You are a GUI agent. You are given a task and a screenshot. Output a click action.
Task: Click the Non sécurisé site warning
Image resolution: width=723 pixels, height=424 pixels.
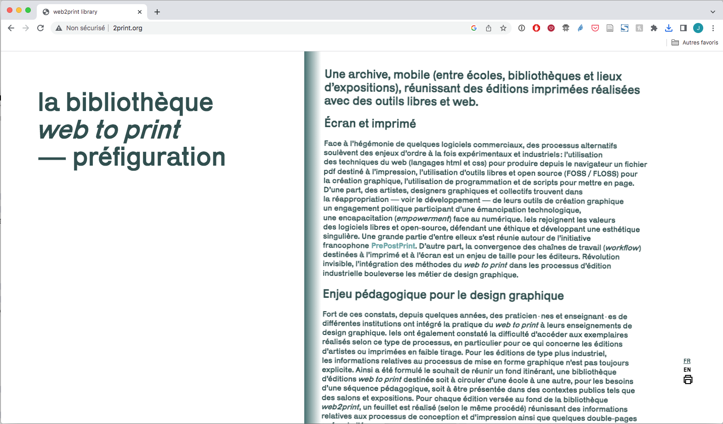80,28
